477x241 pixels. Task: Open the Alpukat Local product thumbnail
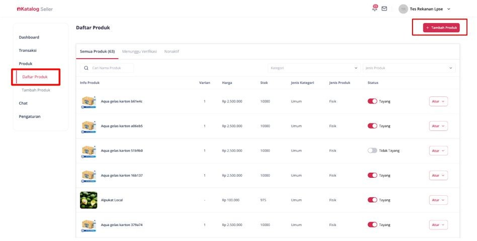point(89,200)
